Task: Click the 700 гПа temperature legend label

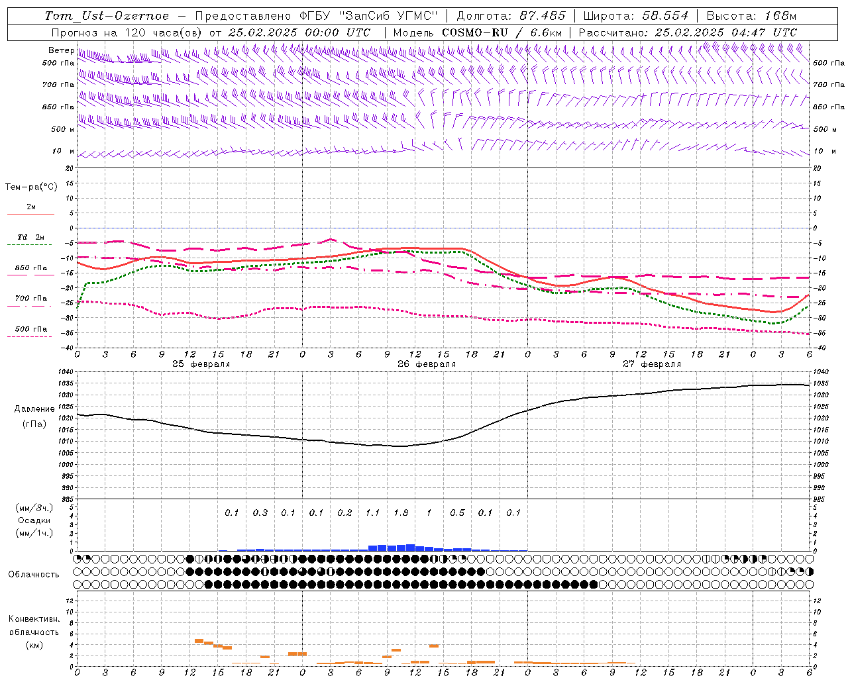Action: (30, 299)
